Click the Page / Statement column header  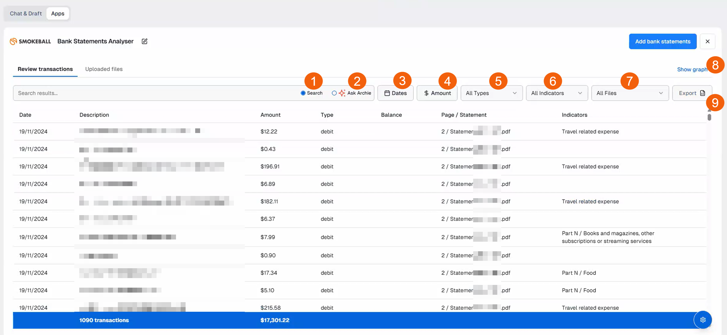point(464,115)
